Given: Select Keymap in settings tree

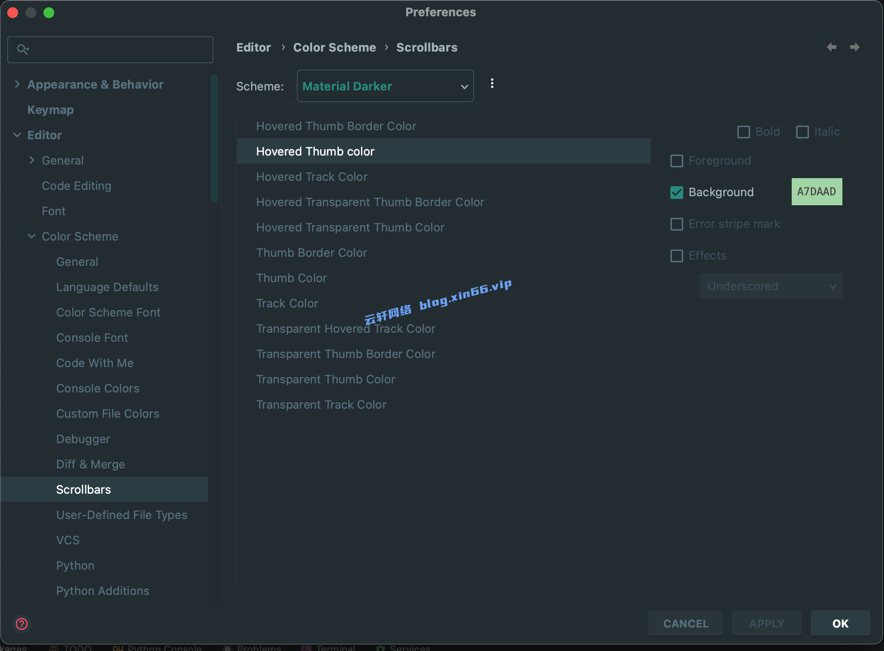Looking at the screenshot, I should [x=51, y=110].
